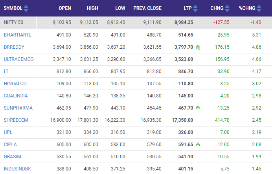The width and height of the screenshot is (272, 174).
Task: Open HINDALCO stock details
Action: tap(15, 84)
